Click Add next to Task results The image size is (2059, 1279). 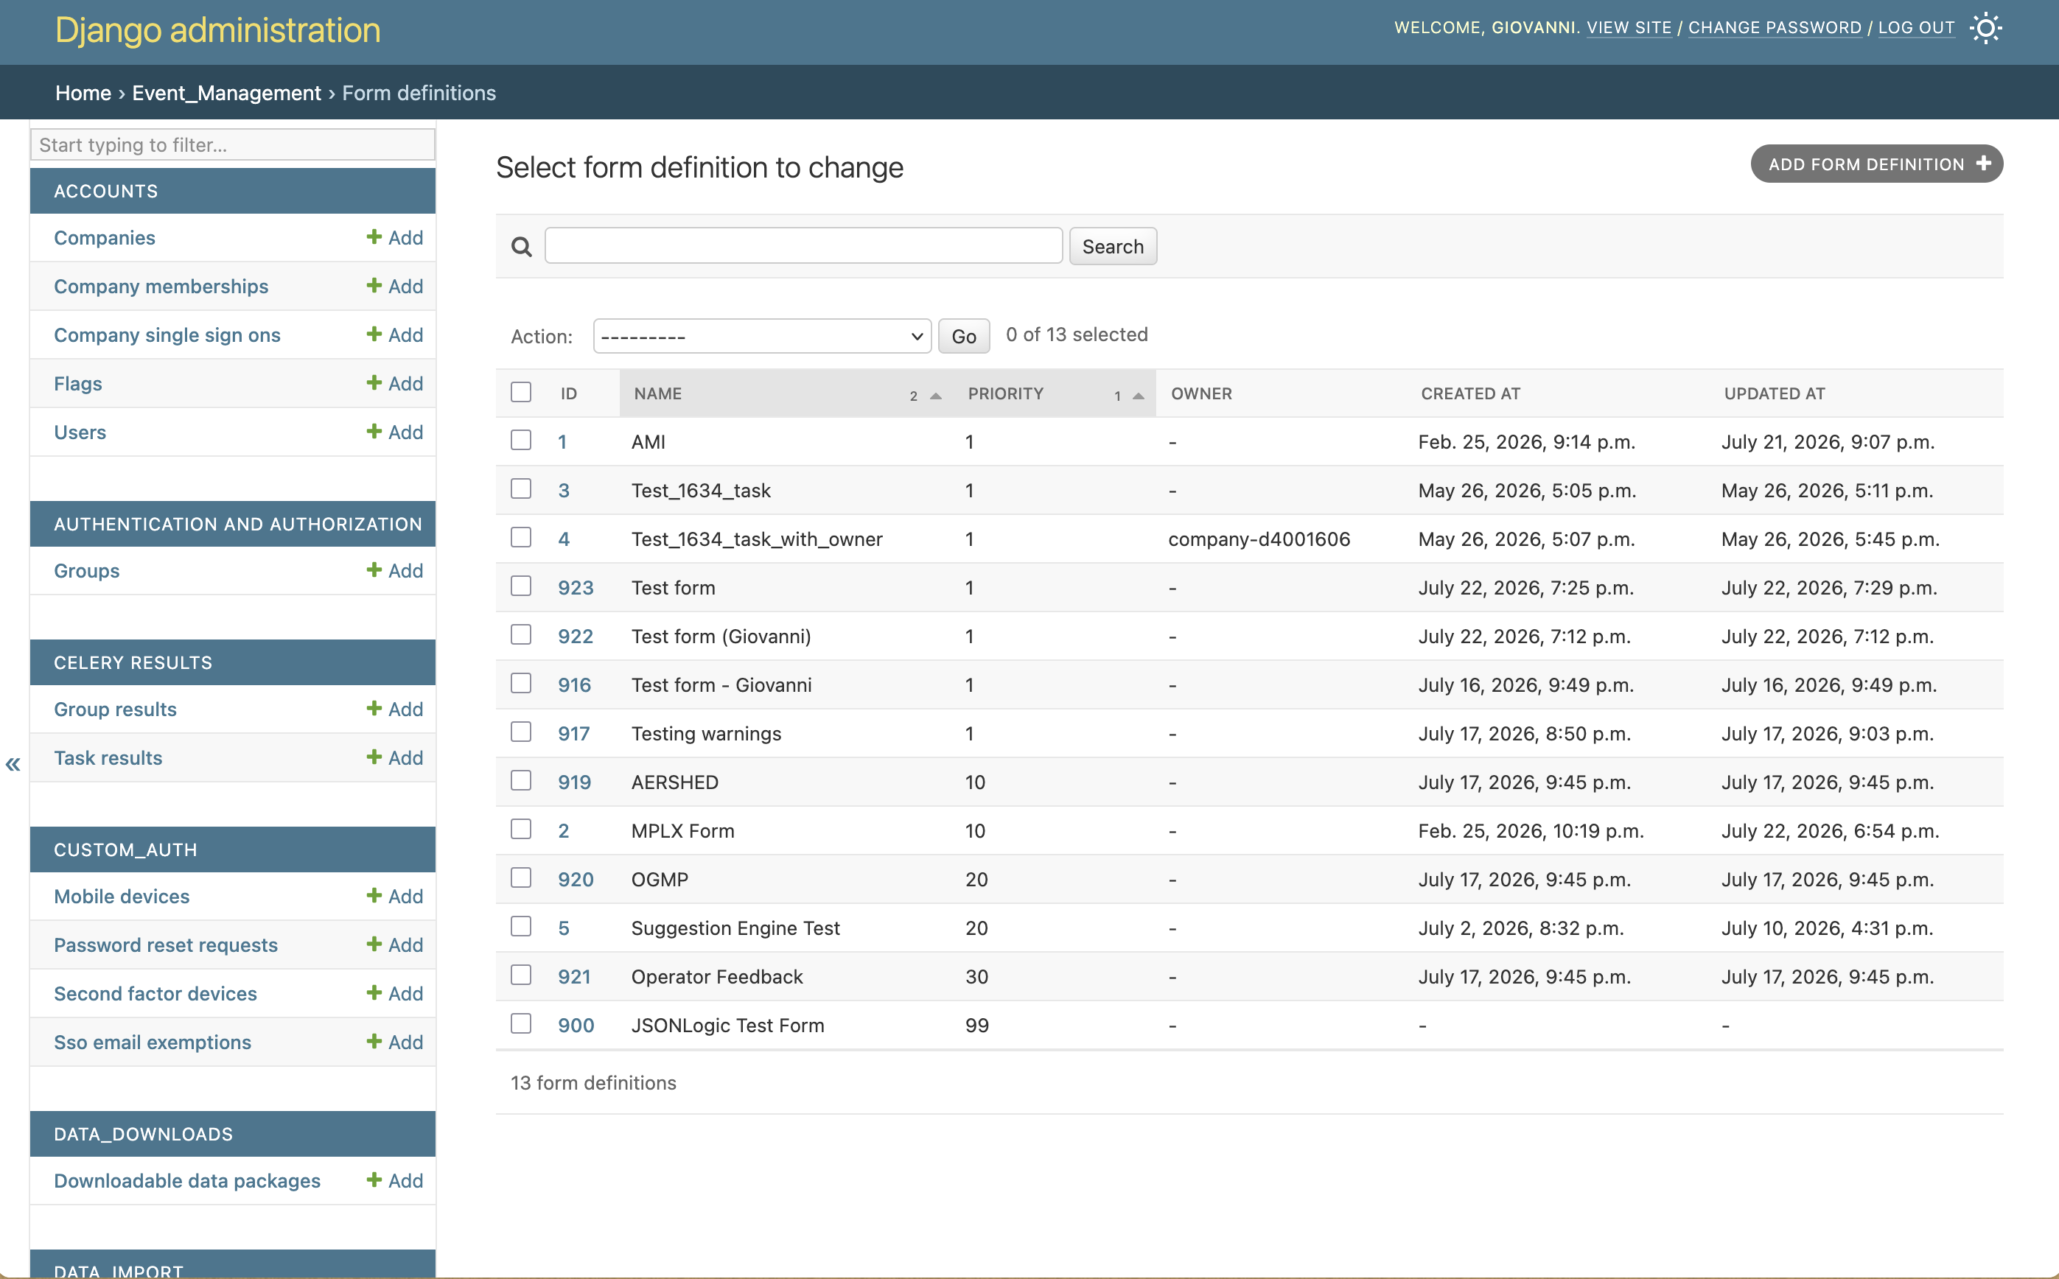[394, 758]
